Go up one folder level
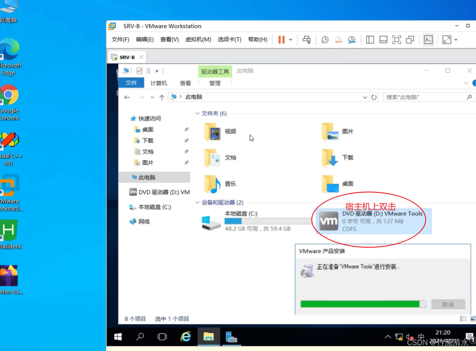476x351 pixels. (x=162, y=97)
